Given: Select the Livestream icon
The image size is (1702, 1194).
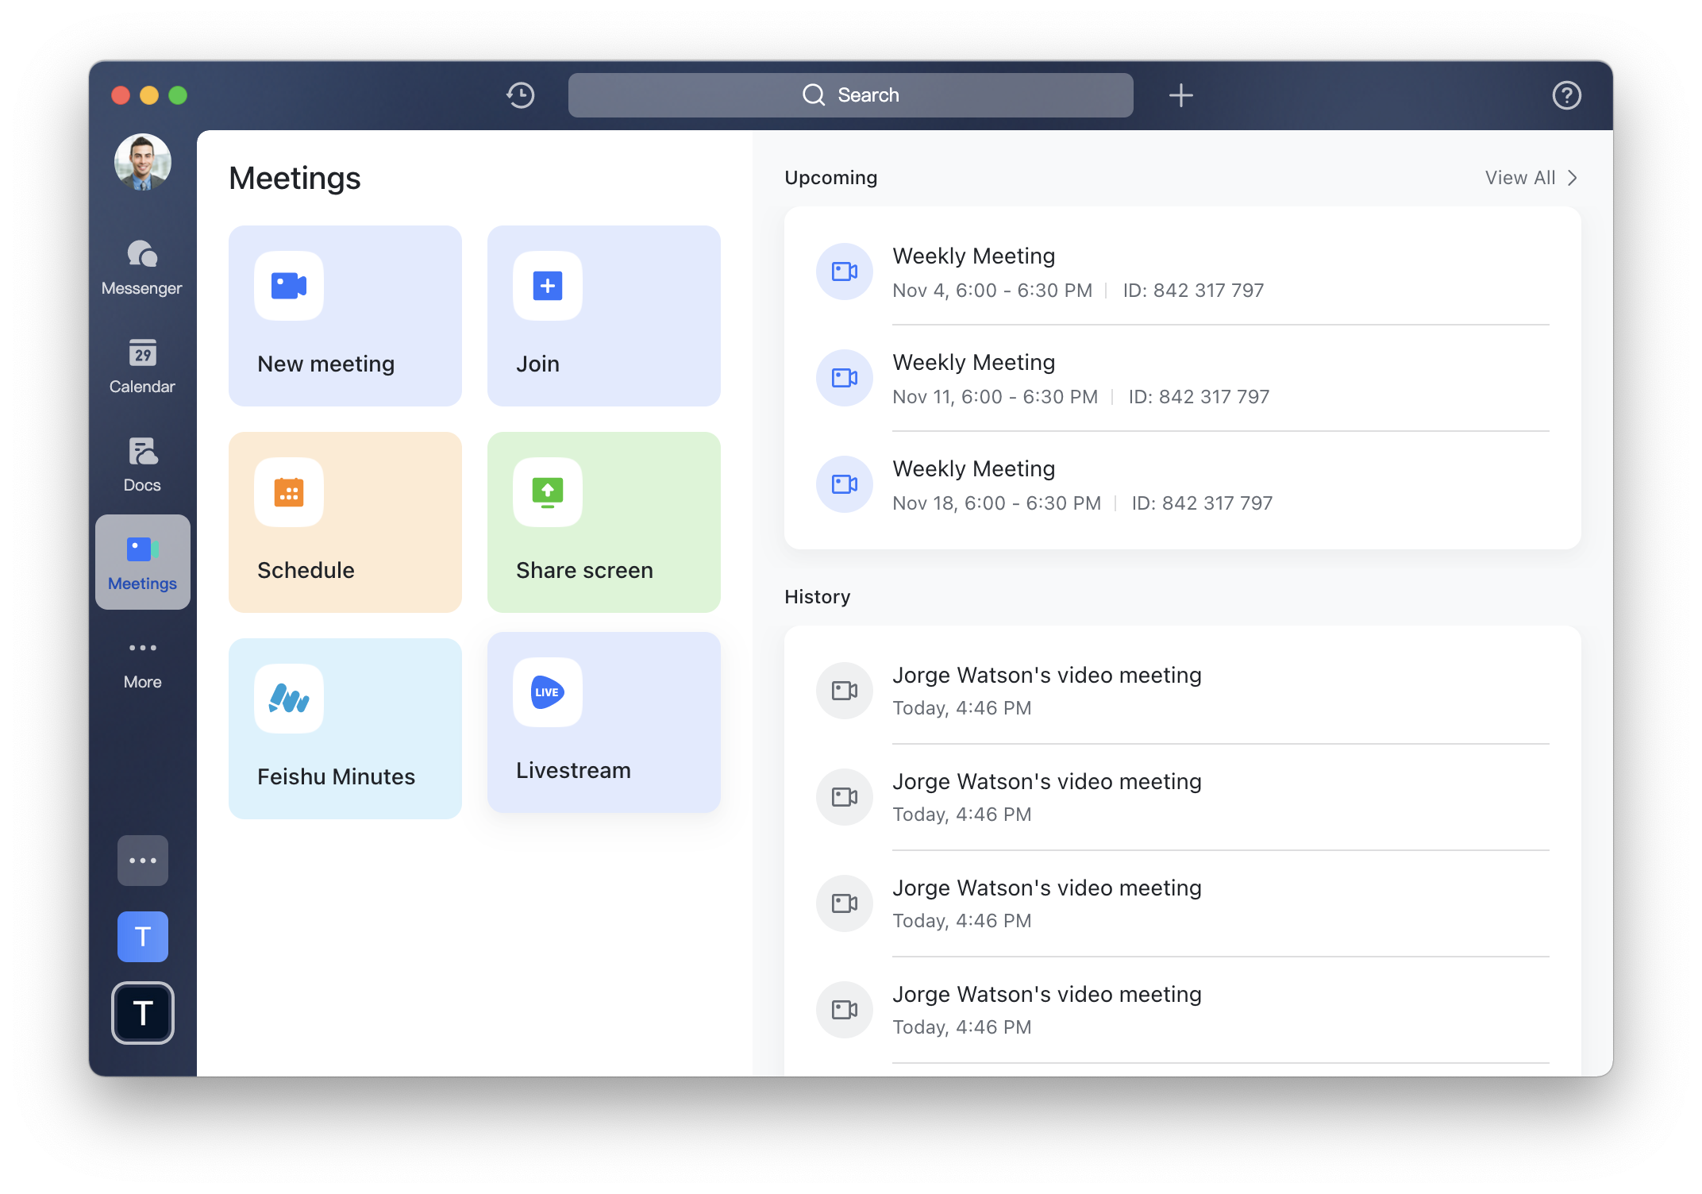Looking at the screenshot, I should (547, 692).
